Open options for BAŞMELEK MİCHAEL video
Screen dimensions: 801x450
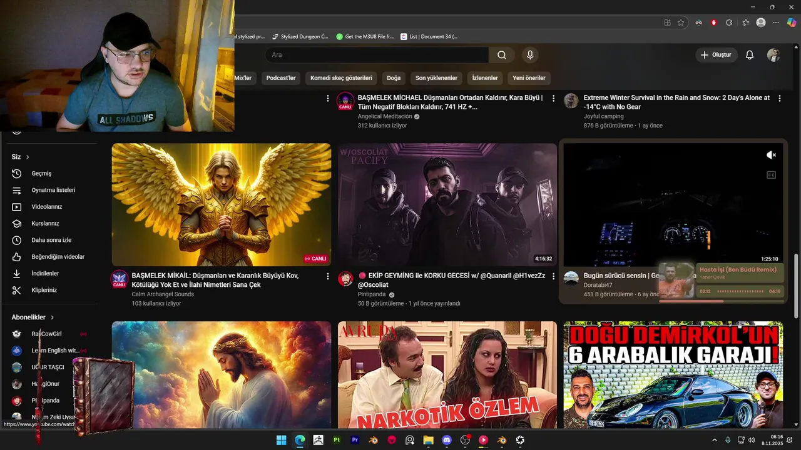click(553, 98)
